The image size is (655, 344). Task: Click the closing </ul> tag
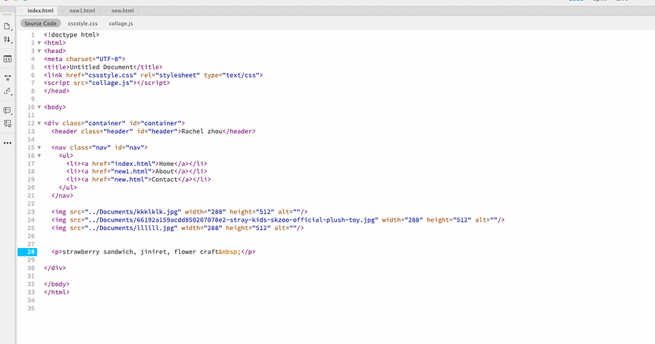pyautogui.click(x=67, y=188)
